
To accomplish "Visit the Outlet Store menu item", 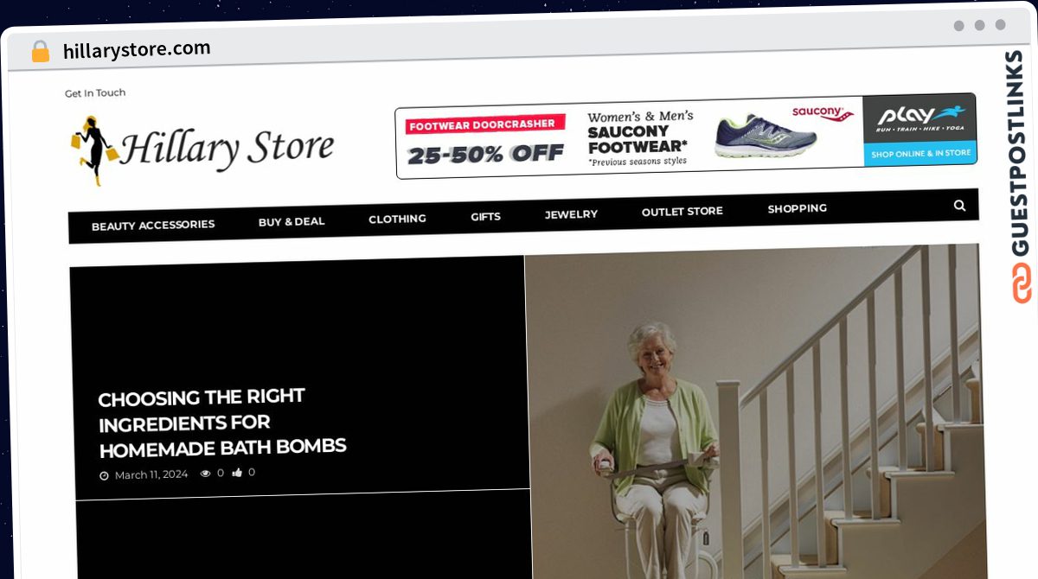I will click(x=682, y=212).
